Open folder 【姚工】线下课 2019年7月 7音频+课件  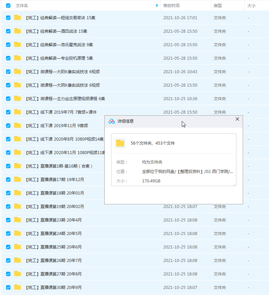pyautogui.click(x=61, y=112)
